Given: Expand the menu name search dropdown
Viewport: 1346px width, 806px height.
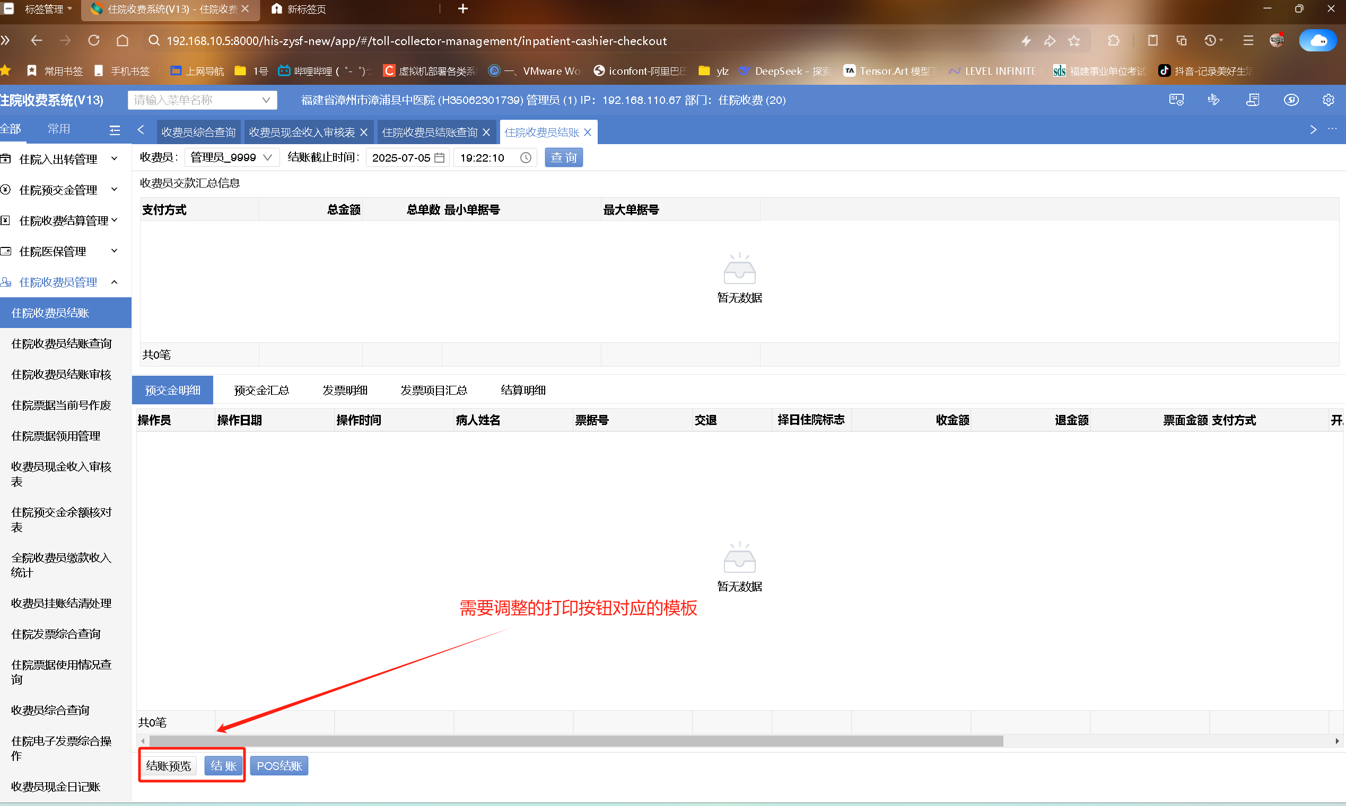Looking at the screenshot, I should coord(266,100).
